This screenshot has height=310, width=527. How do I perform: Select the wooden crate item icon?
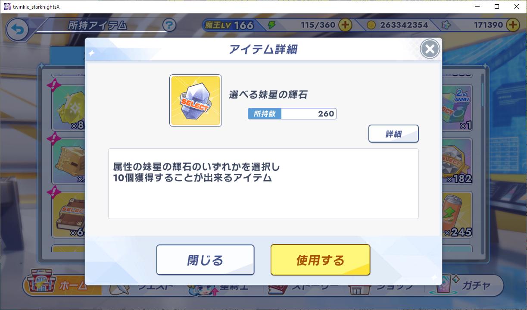point(69,162)
